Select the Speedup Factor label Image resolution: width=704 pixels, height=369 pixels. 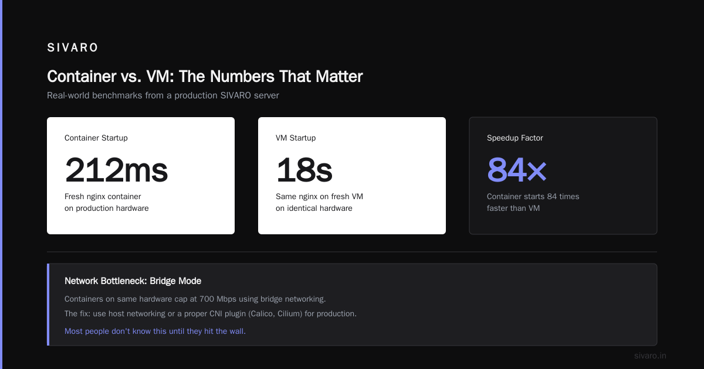515,138
